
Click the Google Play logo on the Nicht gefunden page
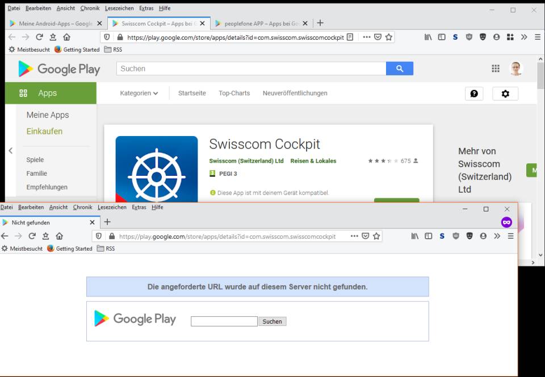click(x=135, y=319)
